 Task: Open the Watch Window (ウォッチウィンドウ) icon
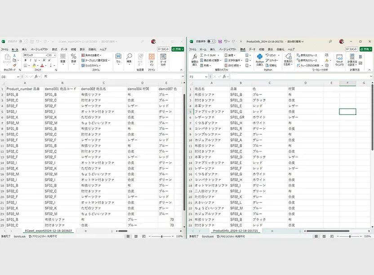(x=339, y=58)
